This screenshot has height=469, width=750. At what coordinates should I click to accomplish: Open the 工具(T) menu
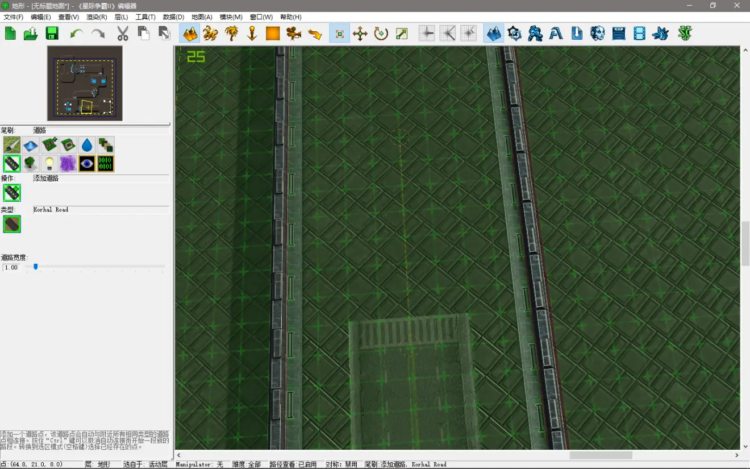[x=145, y=17]
